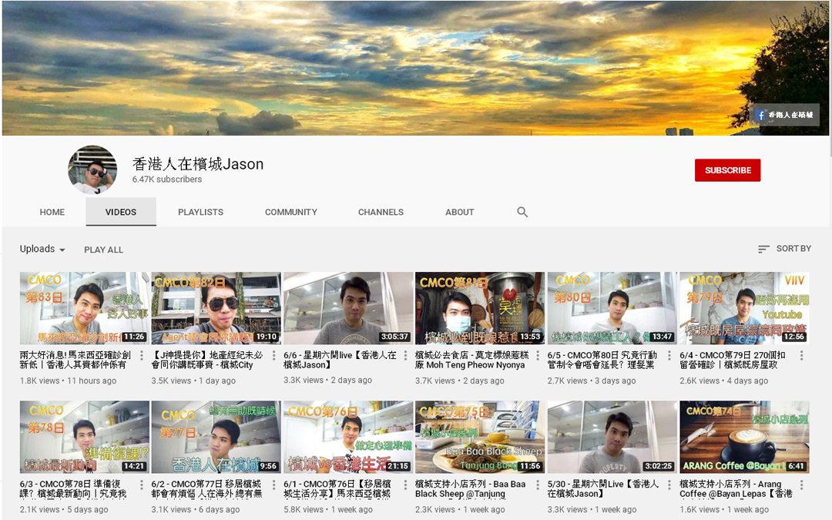The image size is (832, 520).
Task: Play the 13:53 CMCO第81日 thumbnail
Action: [480, 308]
